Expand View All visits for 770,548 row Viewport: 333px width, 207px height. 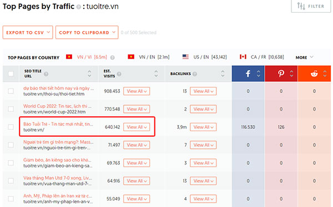tap(137, 109)
